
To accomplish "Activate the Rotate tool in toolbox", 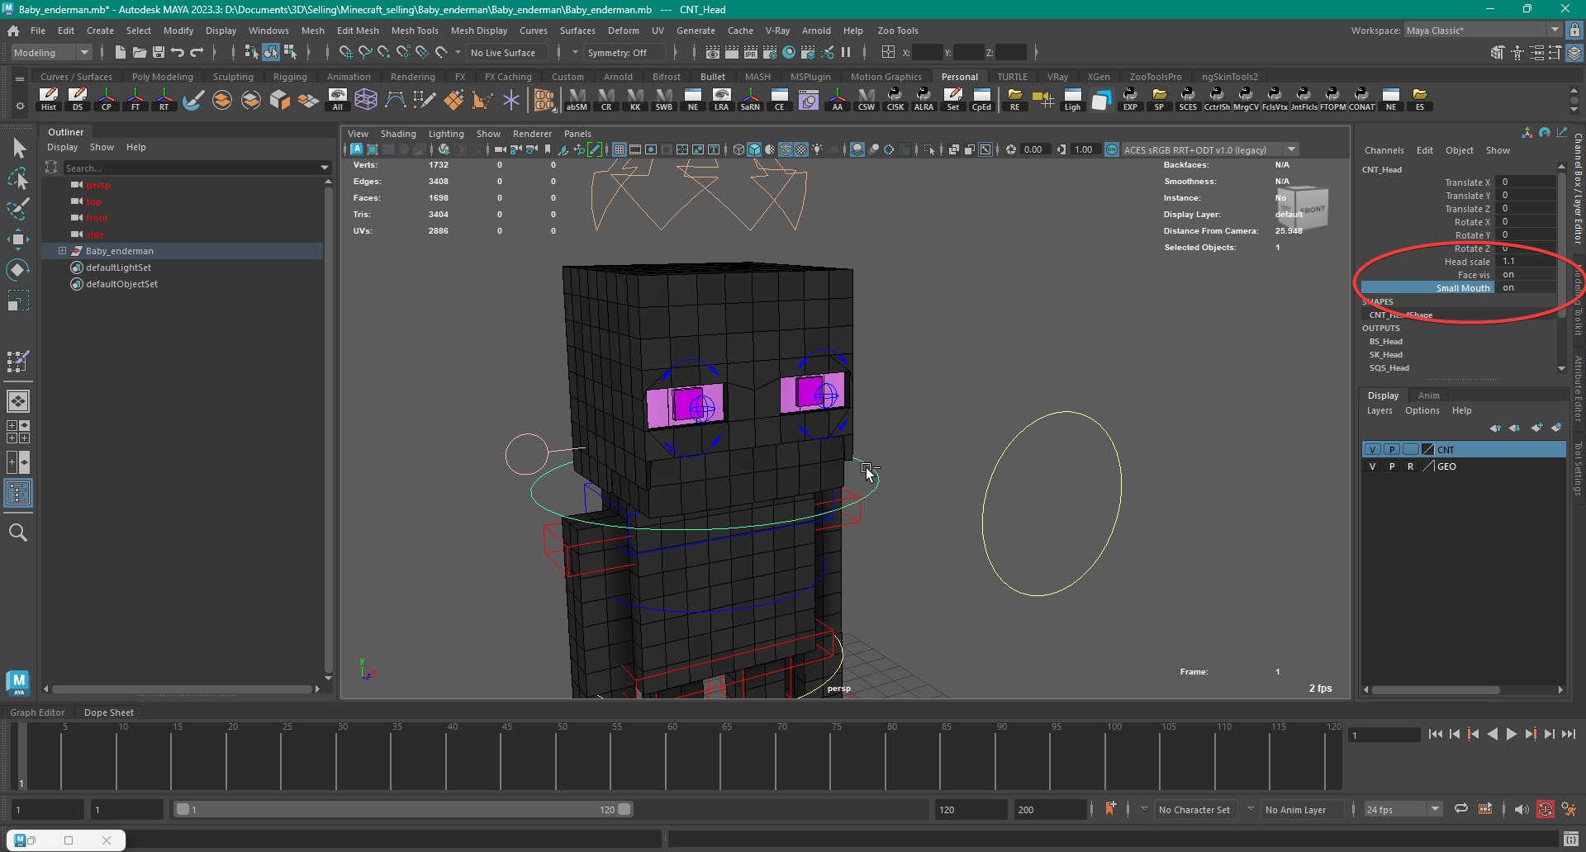I will (18, 270).
